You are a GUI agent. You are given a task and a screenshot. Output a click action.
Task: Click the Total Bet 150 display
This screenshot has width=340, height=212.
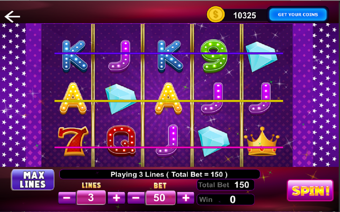coord(225,185)
